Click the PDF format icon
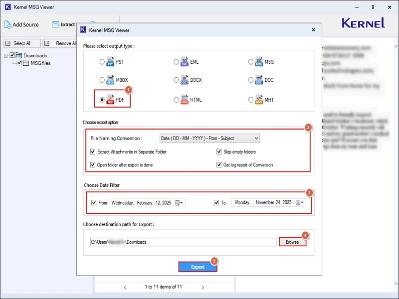Screen dimensions: 399x299 (111, 100)
